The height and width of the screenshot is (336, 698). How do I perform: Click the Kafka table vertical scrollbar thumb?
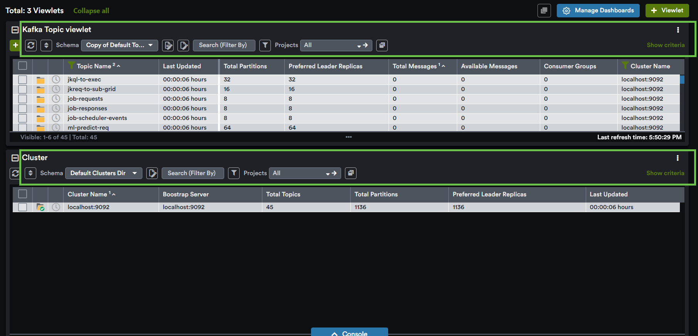[x=682, y=79]
